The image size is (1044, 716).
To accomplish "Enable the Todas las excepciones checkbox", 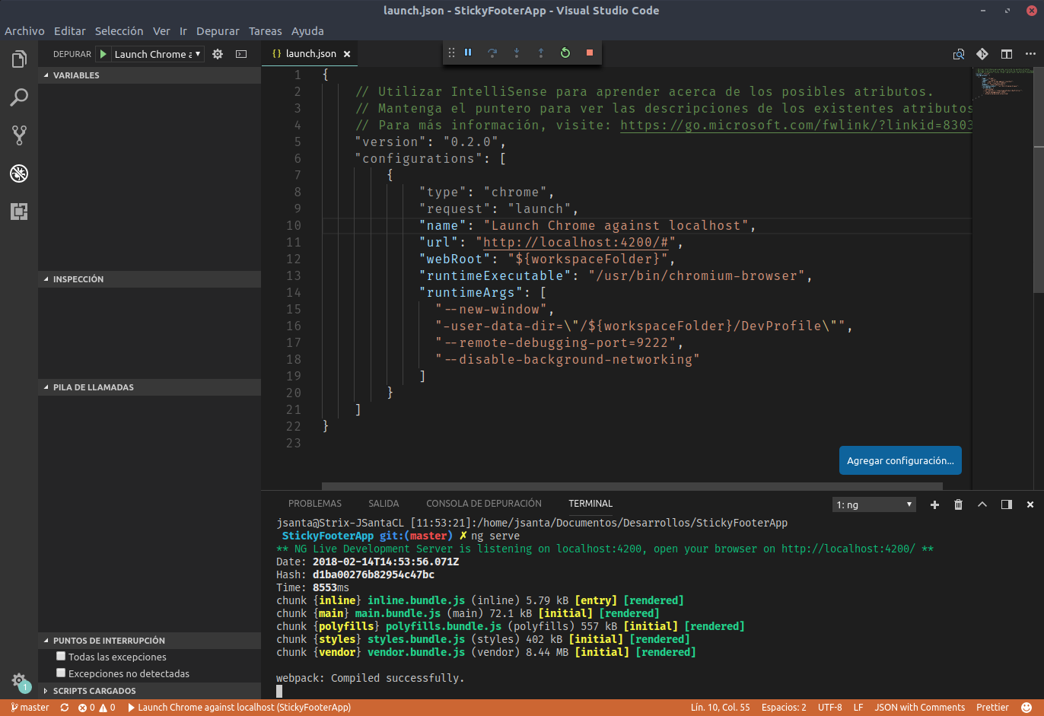I will pos(60,656).
